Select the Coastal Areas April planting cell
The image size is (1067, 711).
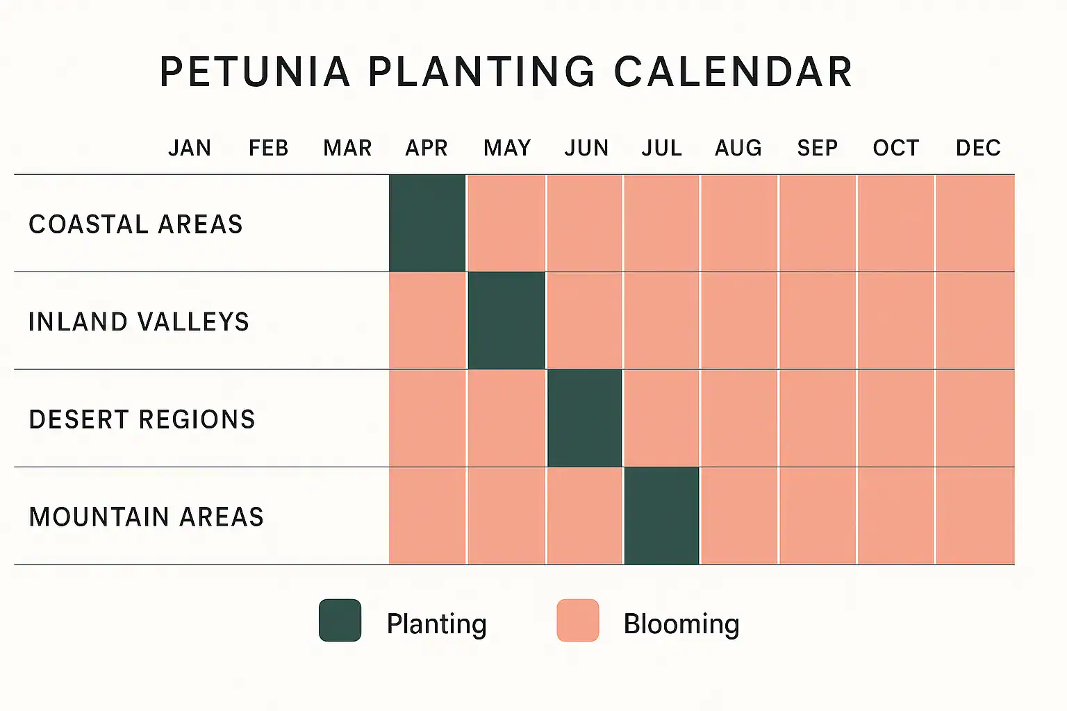pos(427,223)
